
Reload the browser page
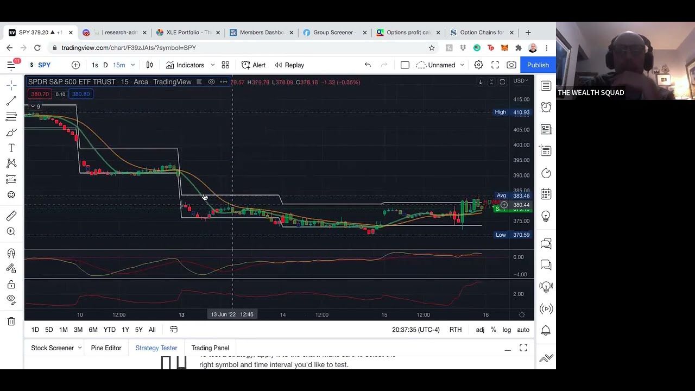(x=37, y=48)
